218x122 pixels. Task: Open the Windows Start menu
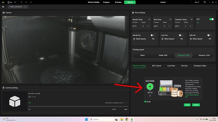(x=86, y=119)
